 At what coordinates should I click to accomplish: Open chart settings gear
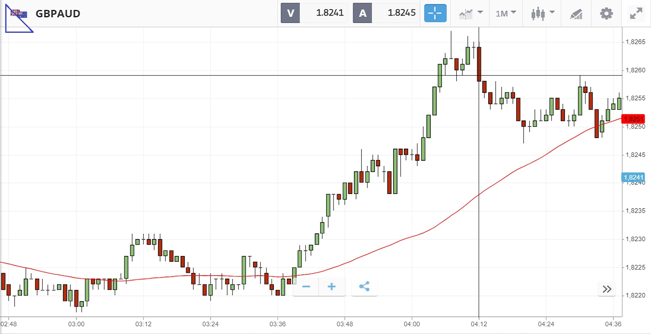point(607,13)
